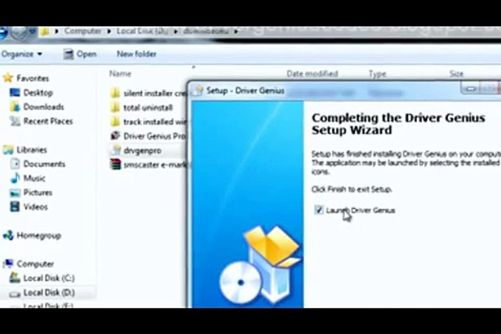Click 'Recent Places' label in Favorites

[x=48, y=121]
